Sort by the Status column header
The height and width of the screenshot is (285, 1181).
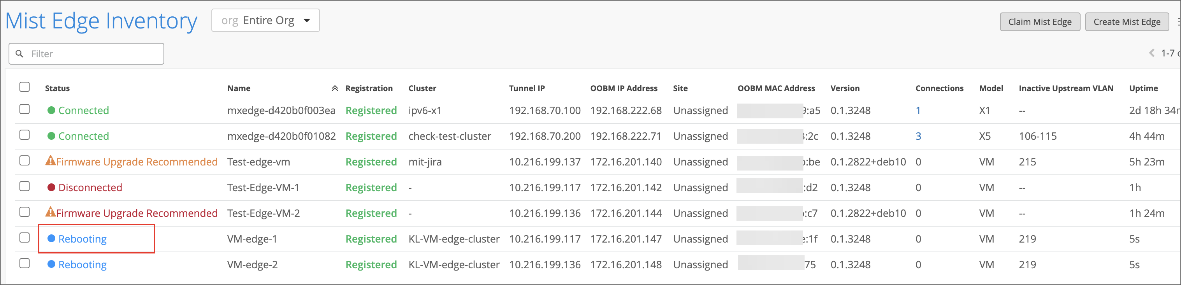point(57,88)
